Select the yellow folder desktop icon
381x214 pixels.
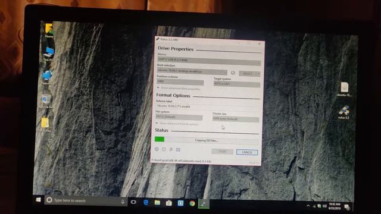pyautogui.click(x=45, y=124)
